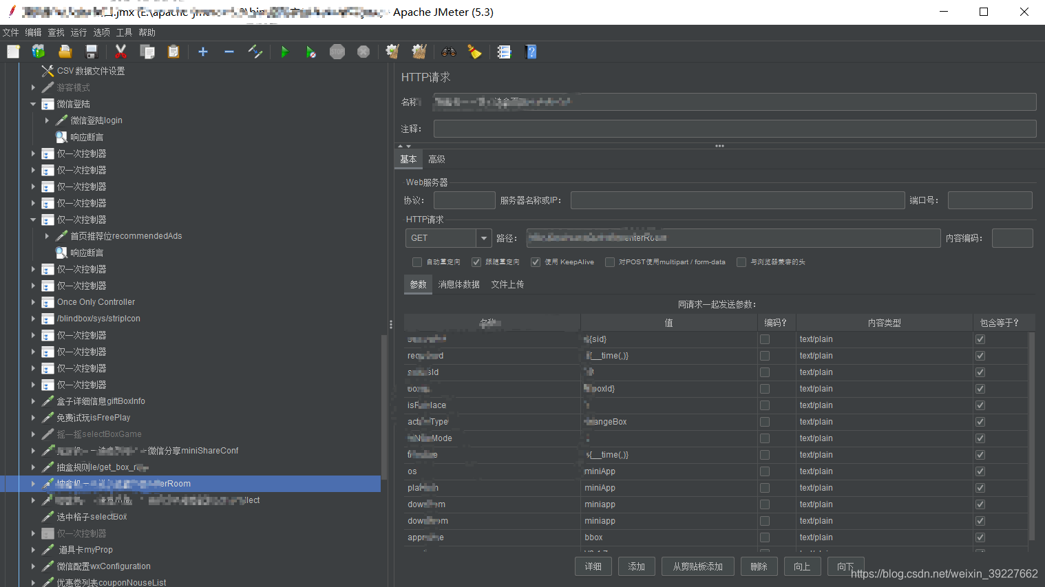
Task: Expand the 游客模式 tree node
Action: click(x=33, y=87)
